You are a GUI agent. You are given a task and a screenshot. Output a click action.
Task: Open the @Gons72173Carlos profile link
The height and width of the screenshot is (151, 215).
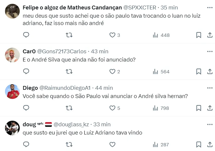click(62, 51)
